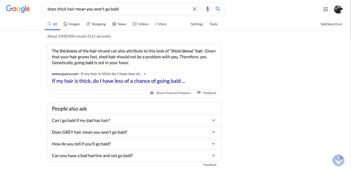Open About Featured Snippets link
Screen dimensions: 351x169
(x=173, y=93)
